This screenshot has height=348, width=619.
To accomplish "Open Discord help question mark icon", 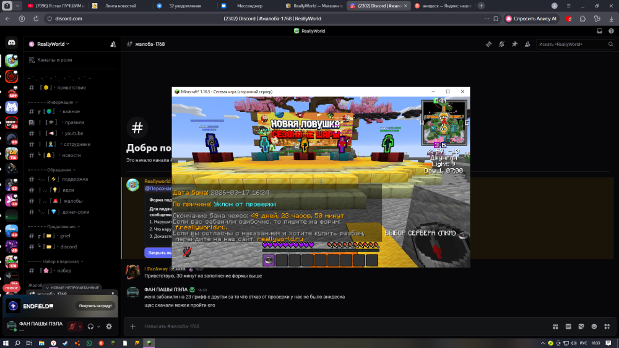I will (611, 31).
